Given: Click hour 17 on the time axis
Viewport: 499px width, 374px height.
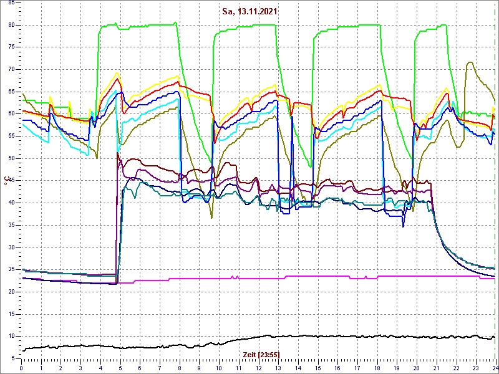Looking at the screenshot, I should click(x=357, y=368).
